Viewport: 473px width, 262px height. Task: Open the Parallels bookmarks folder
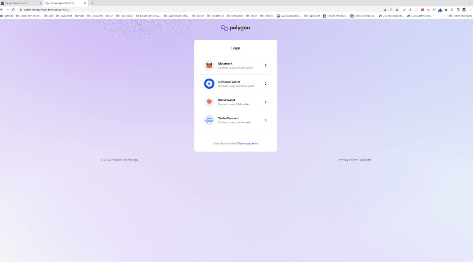tap(267, 16)
